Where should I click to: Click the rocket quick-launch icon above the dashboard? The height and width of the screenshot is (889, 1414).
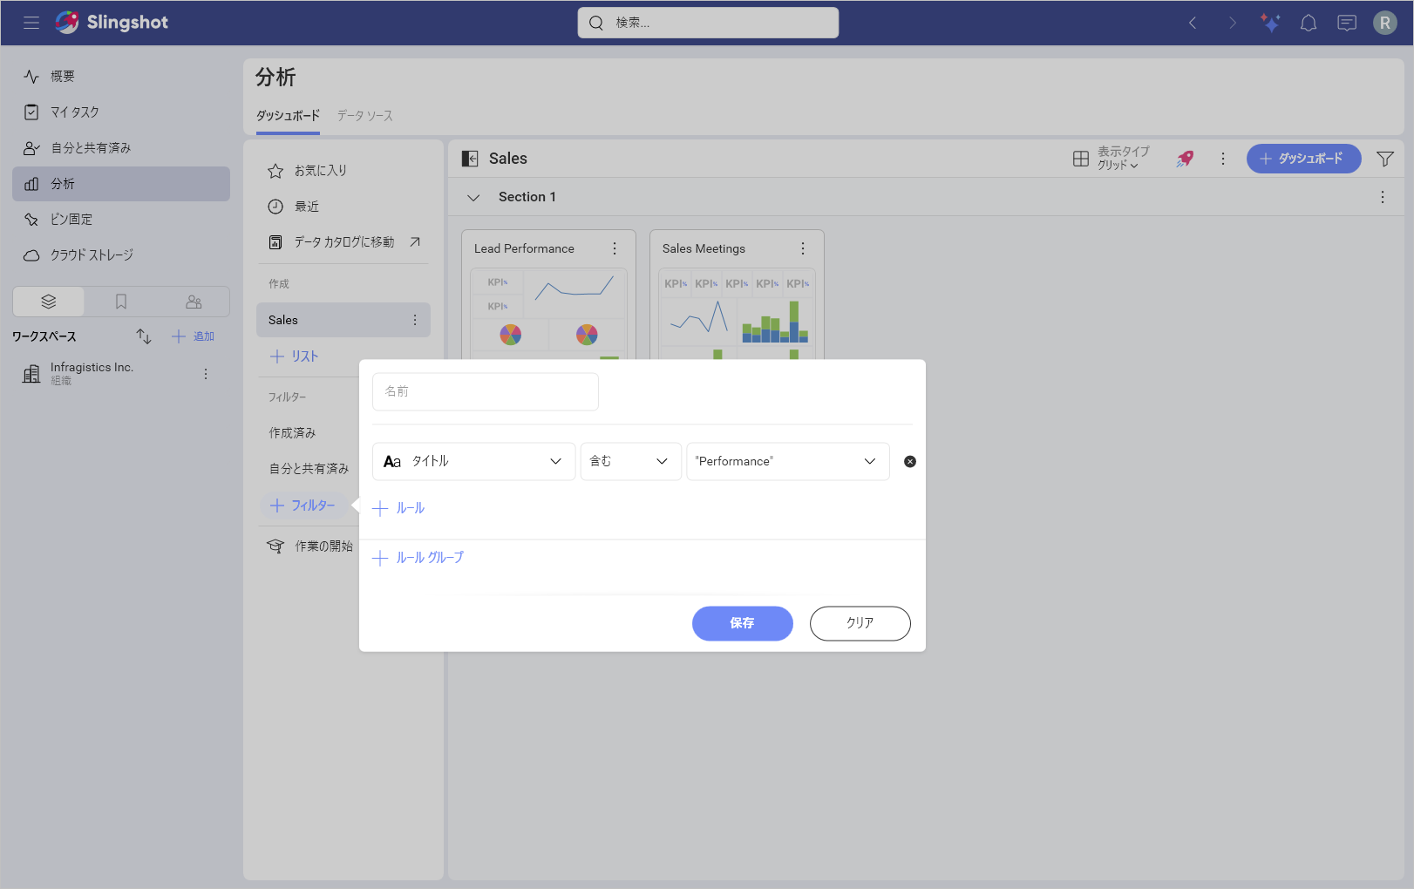point(1184,159)
